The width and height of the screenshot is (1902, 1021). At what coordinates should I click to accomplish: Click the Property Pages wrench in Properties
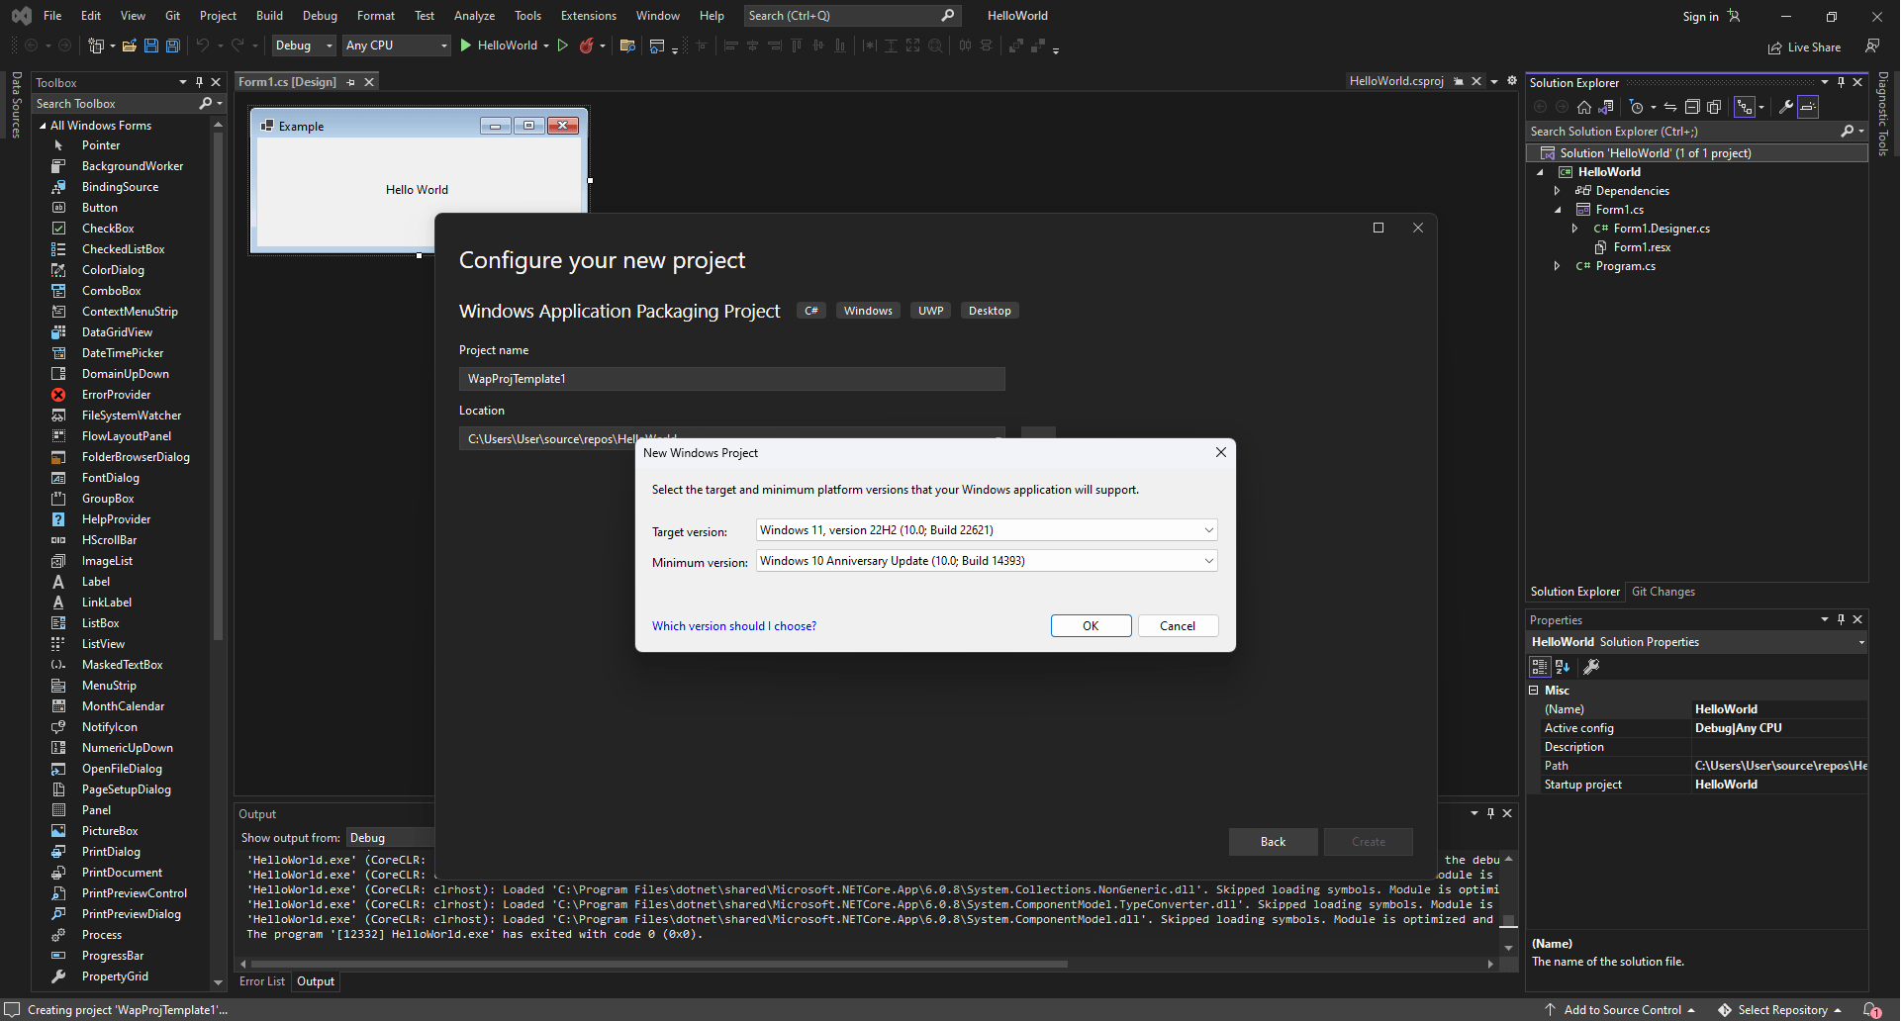1591,667
